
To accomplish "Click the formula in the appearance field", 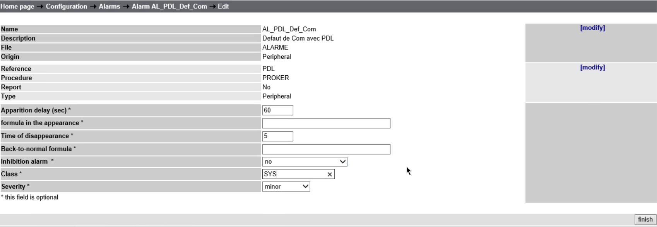I will [x=326, y=124].
